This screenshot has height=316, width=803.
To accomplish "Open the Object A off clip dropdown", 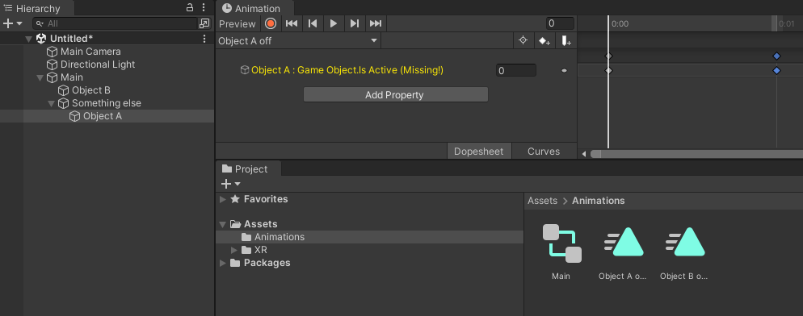I will point(298,41).
